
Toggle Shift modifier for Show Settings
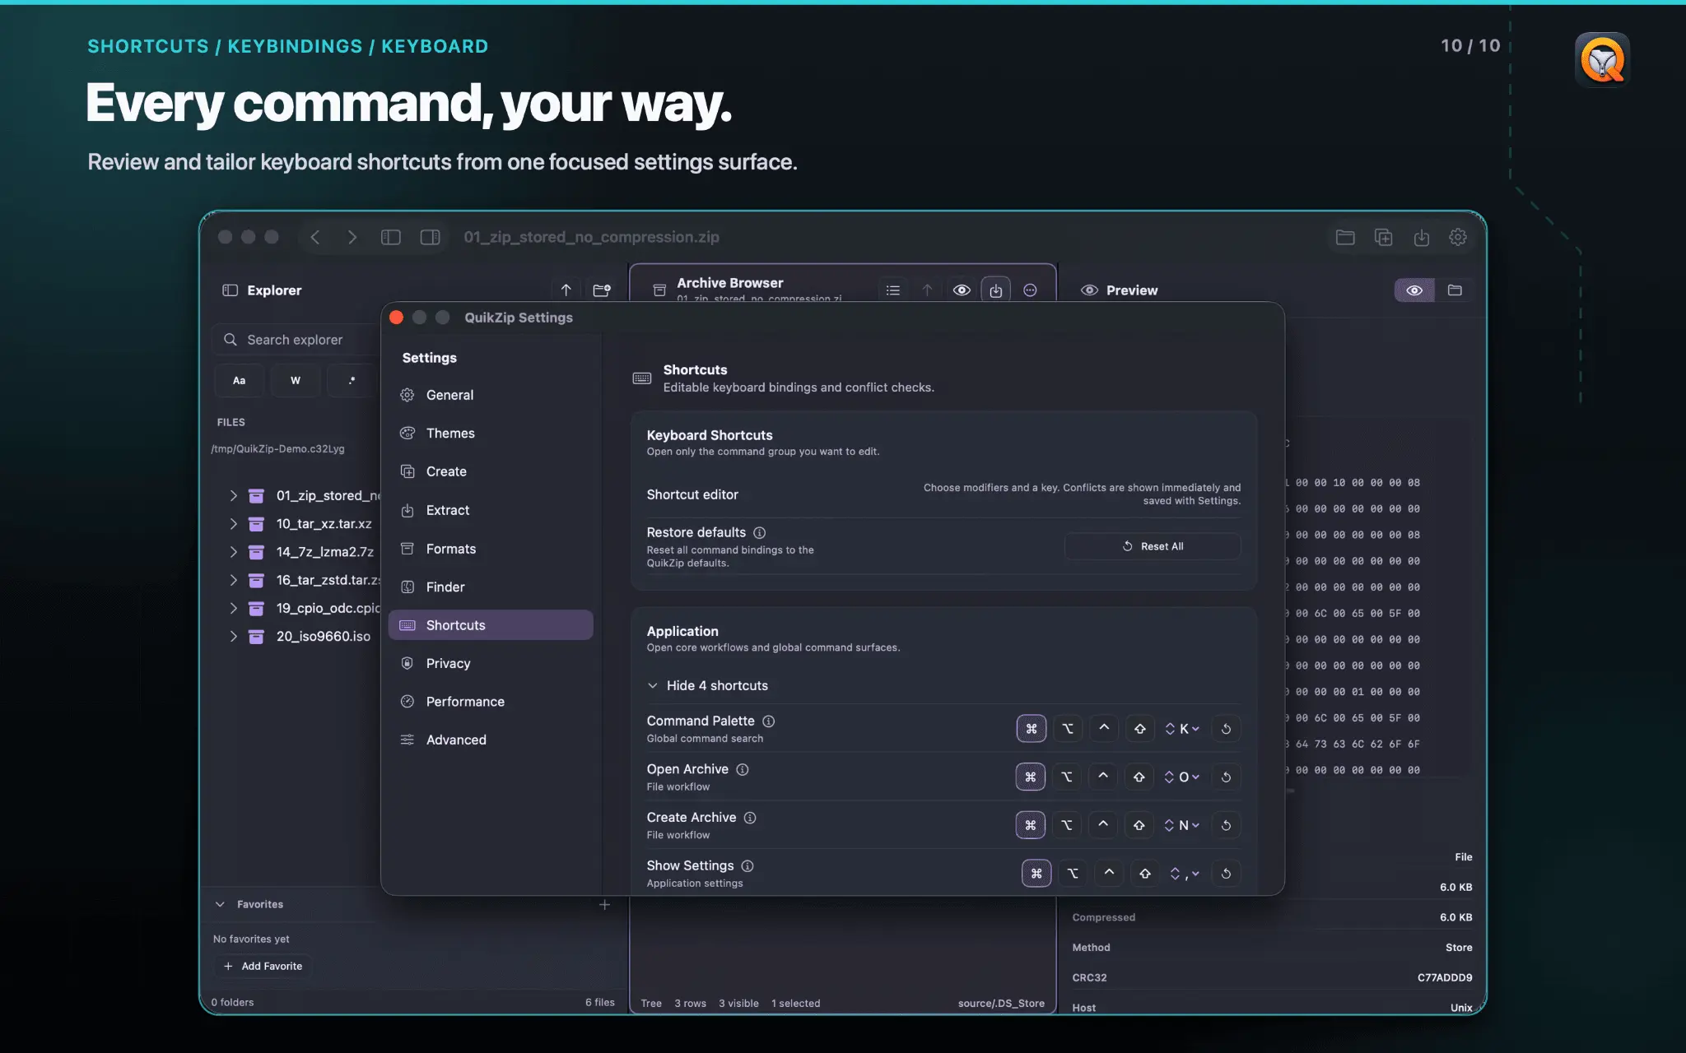coord(1145,873)
